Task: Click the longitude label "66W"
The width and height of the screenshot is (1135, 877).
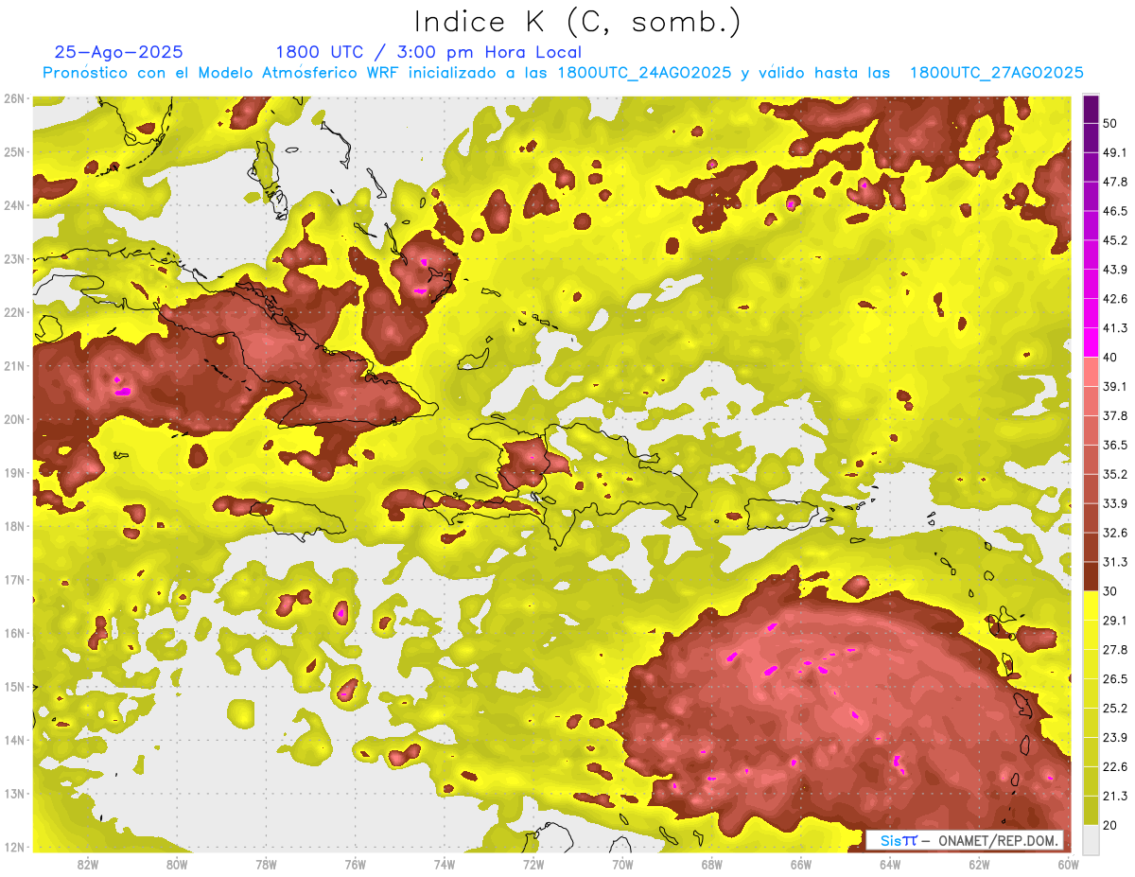Action: [800, 865]
